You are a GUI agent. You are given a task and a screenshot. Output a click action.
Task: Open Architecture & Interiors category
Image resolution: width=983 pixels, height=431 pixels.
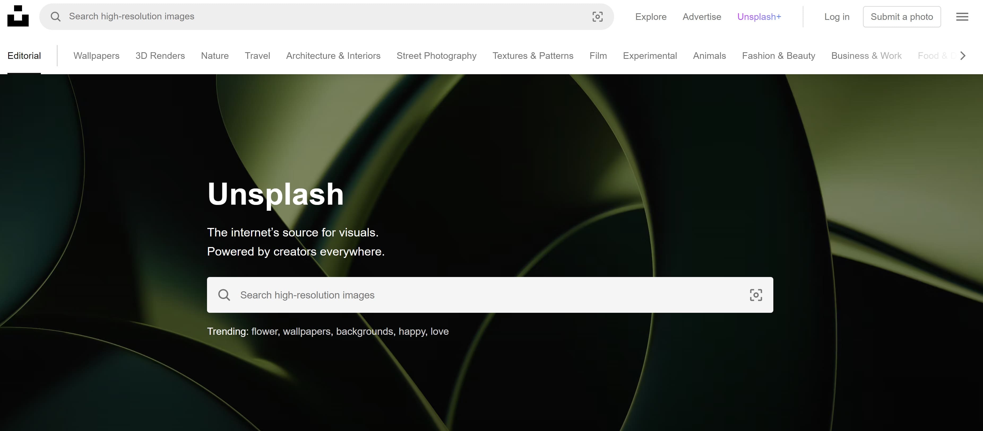[333, 56]
